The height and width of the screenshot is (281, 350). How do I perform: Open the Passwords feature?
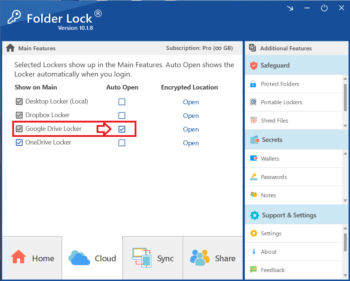point(277,177)
